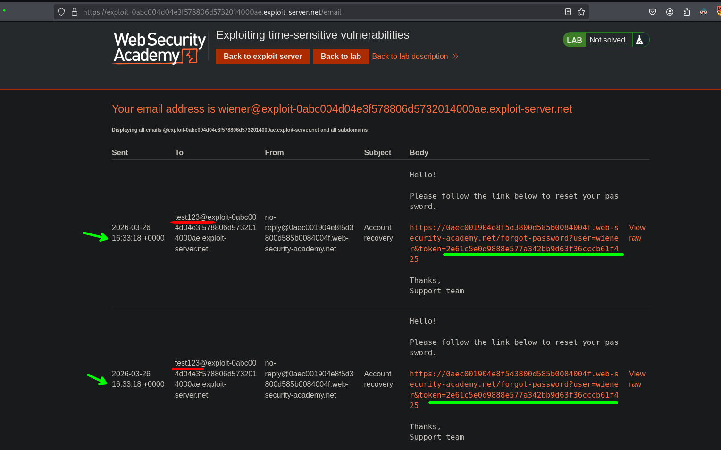The width and height of the screenshot is (721, 450).
Task: Toggle reader view in address bar
Action: pyautogui.click(x=568, y=12)
